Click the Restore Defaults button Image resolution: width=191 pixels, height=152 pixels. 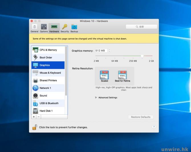(x=141, y=117)
